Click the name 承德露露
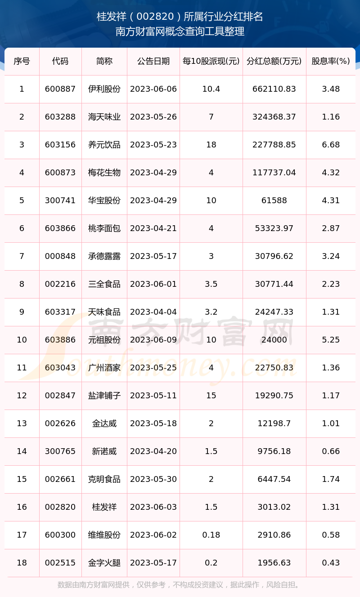 (x=104, y=256)
